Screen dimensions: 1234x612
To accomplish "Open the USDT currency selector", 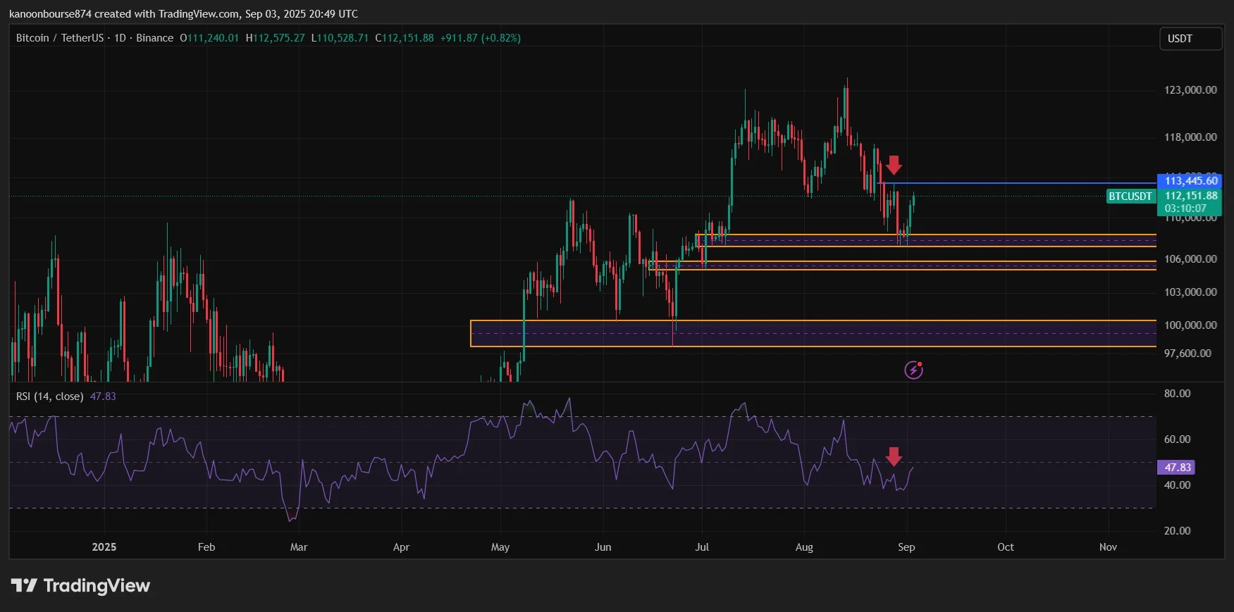I will pyautogui.click(x=1190, y=39).
